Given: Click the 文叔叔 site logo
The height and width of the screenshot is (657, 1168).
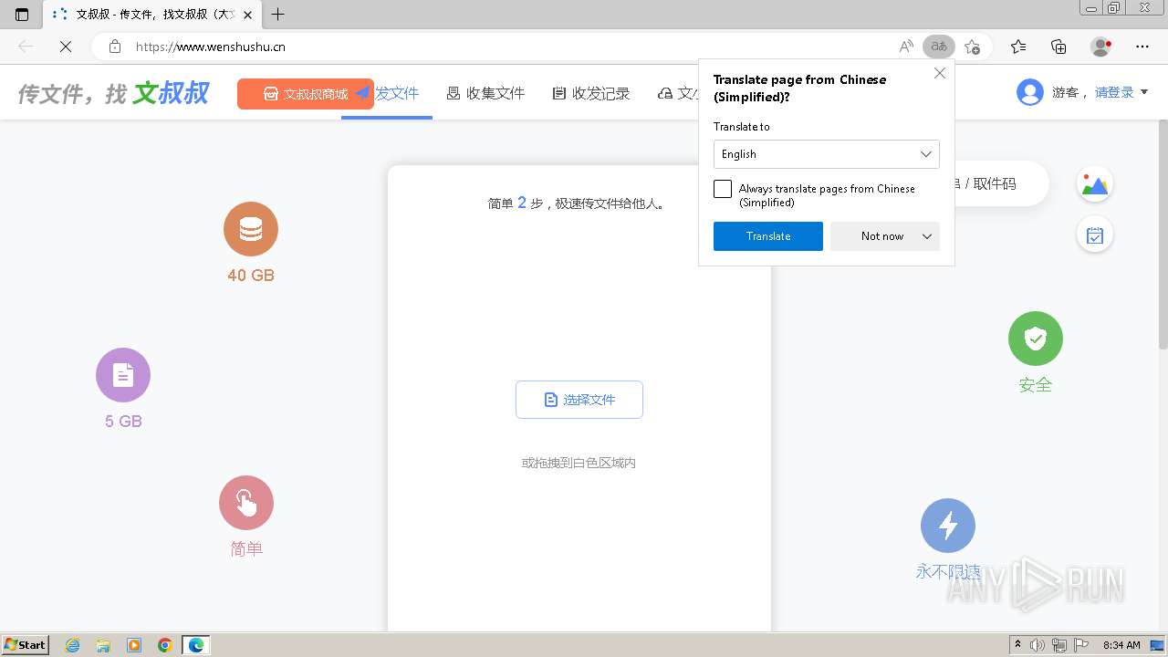Looking at the screenshot, I should 113,92.
